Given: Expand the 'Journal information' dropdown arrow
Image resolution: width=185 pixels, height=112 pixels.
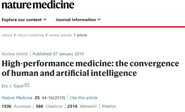Looking at the screenshot, I should (x=99, y=20).
